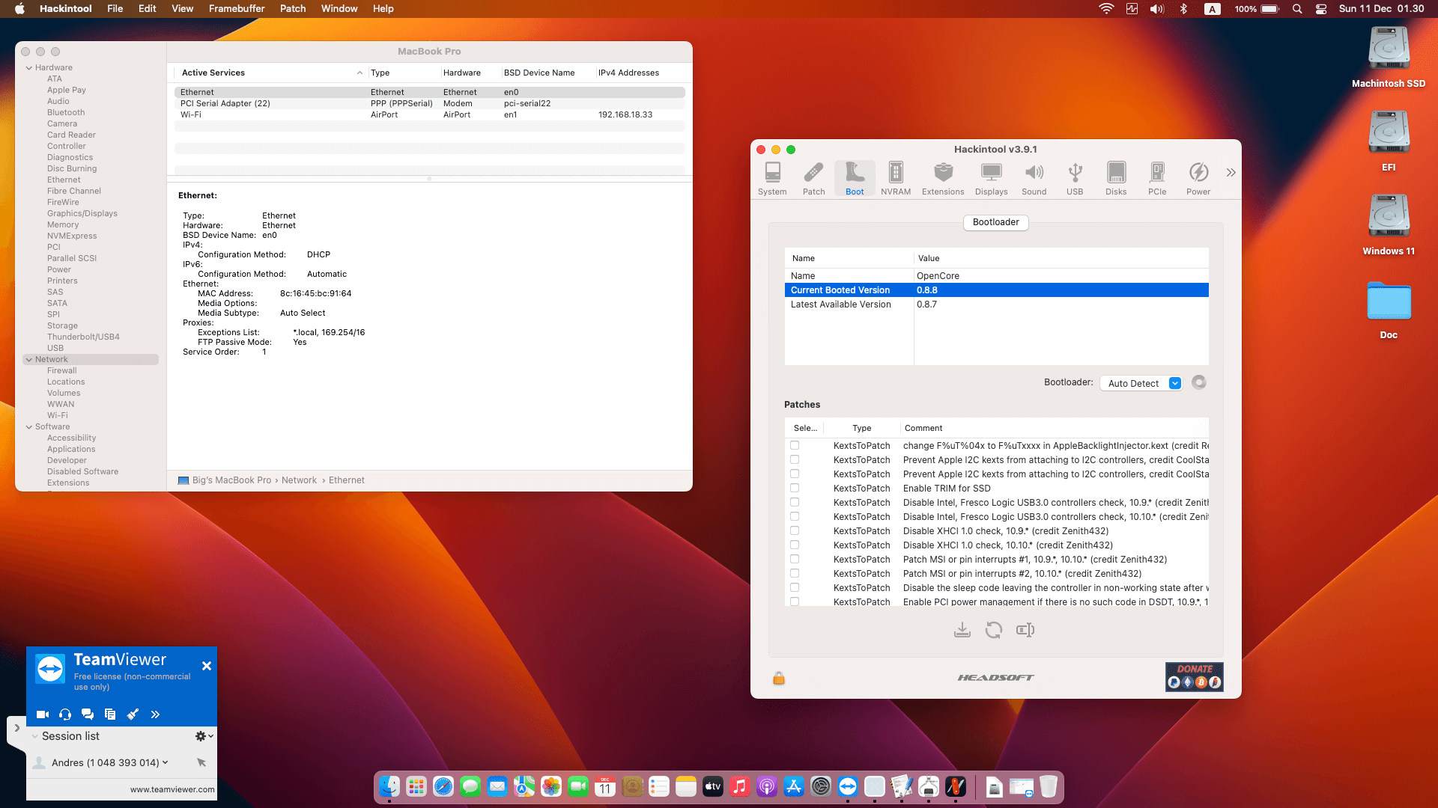The height and width of the screenshot is (808, 1438).
Task: Check Fresco Logic USB3.0 10.10 patch
Action: (x=795, y=516)
